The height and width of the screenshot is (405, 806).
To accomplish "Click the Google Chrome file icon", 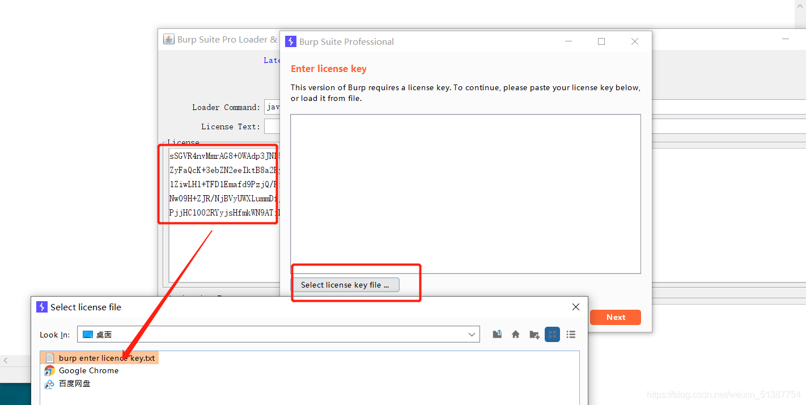I will coord(49,370).
